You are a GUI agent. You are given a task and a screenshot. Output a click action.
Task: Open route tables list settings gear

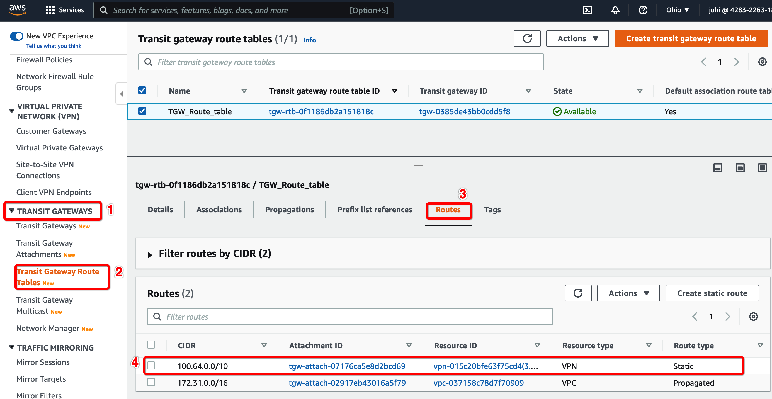click(x=762, y=62)
